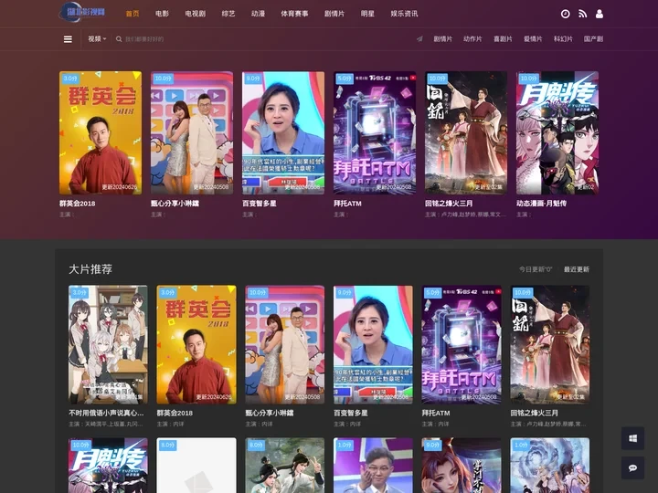Open 月魁传 poster in bottom row

click(x=108, y=466)
